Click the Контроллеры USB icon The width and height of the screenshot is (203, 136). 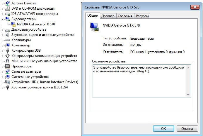click(x=8, y=50)
